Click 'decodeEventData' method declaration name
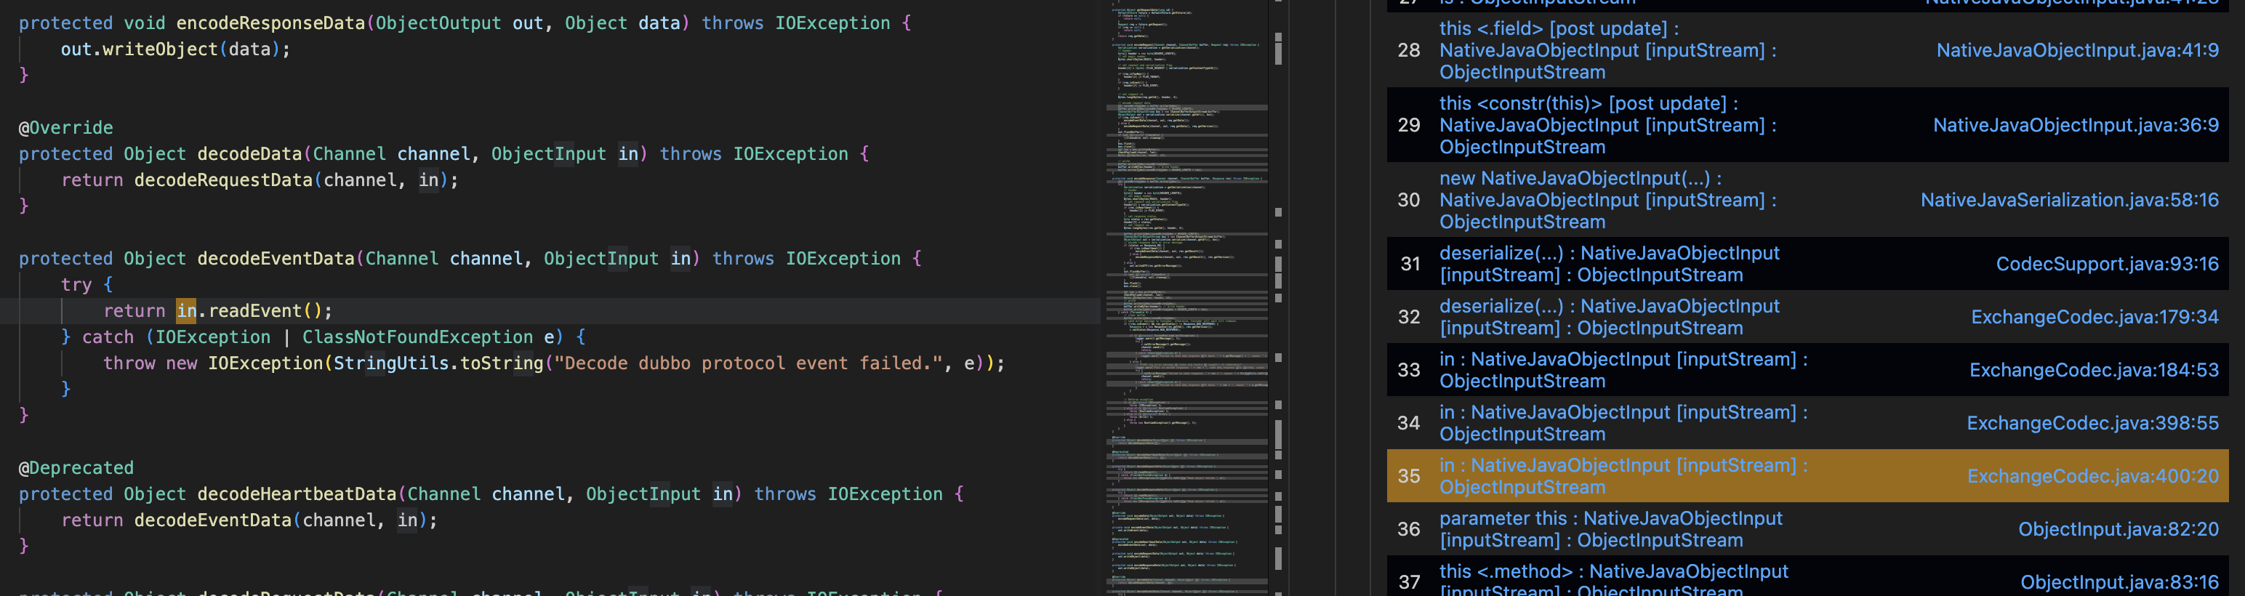 [276, 259]
